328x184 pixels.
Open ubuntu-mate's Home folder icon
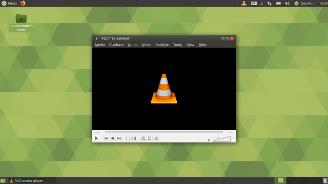click(21, 22)
